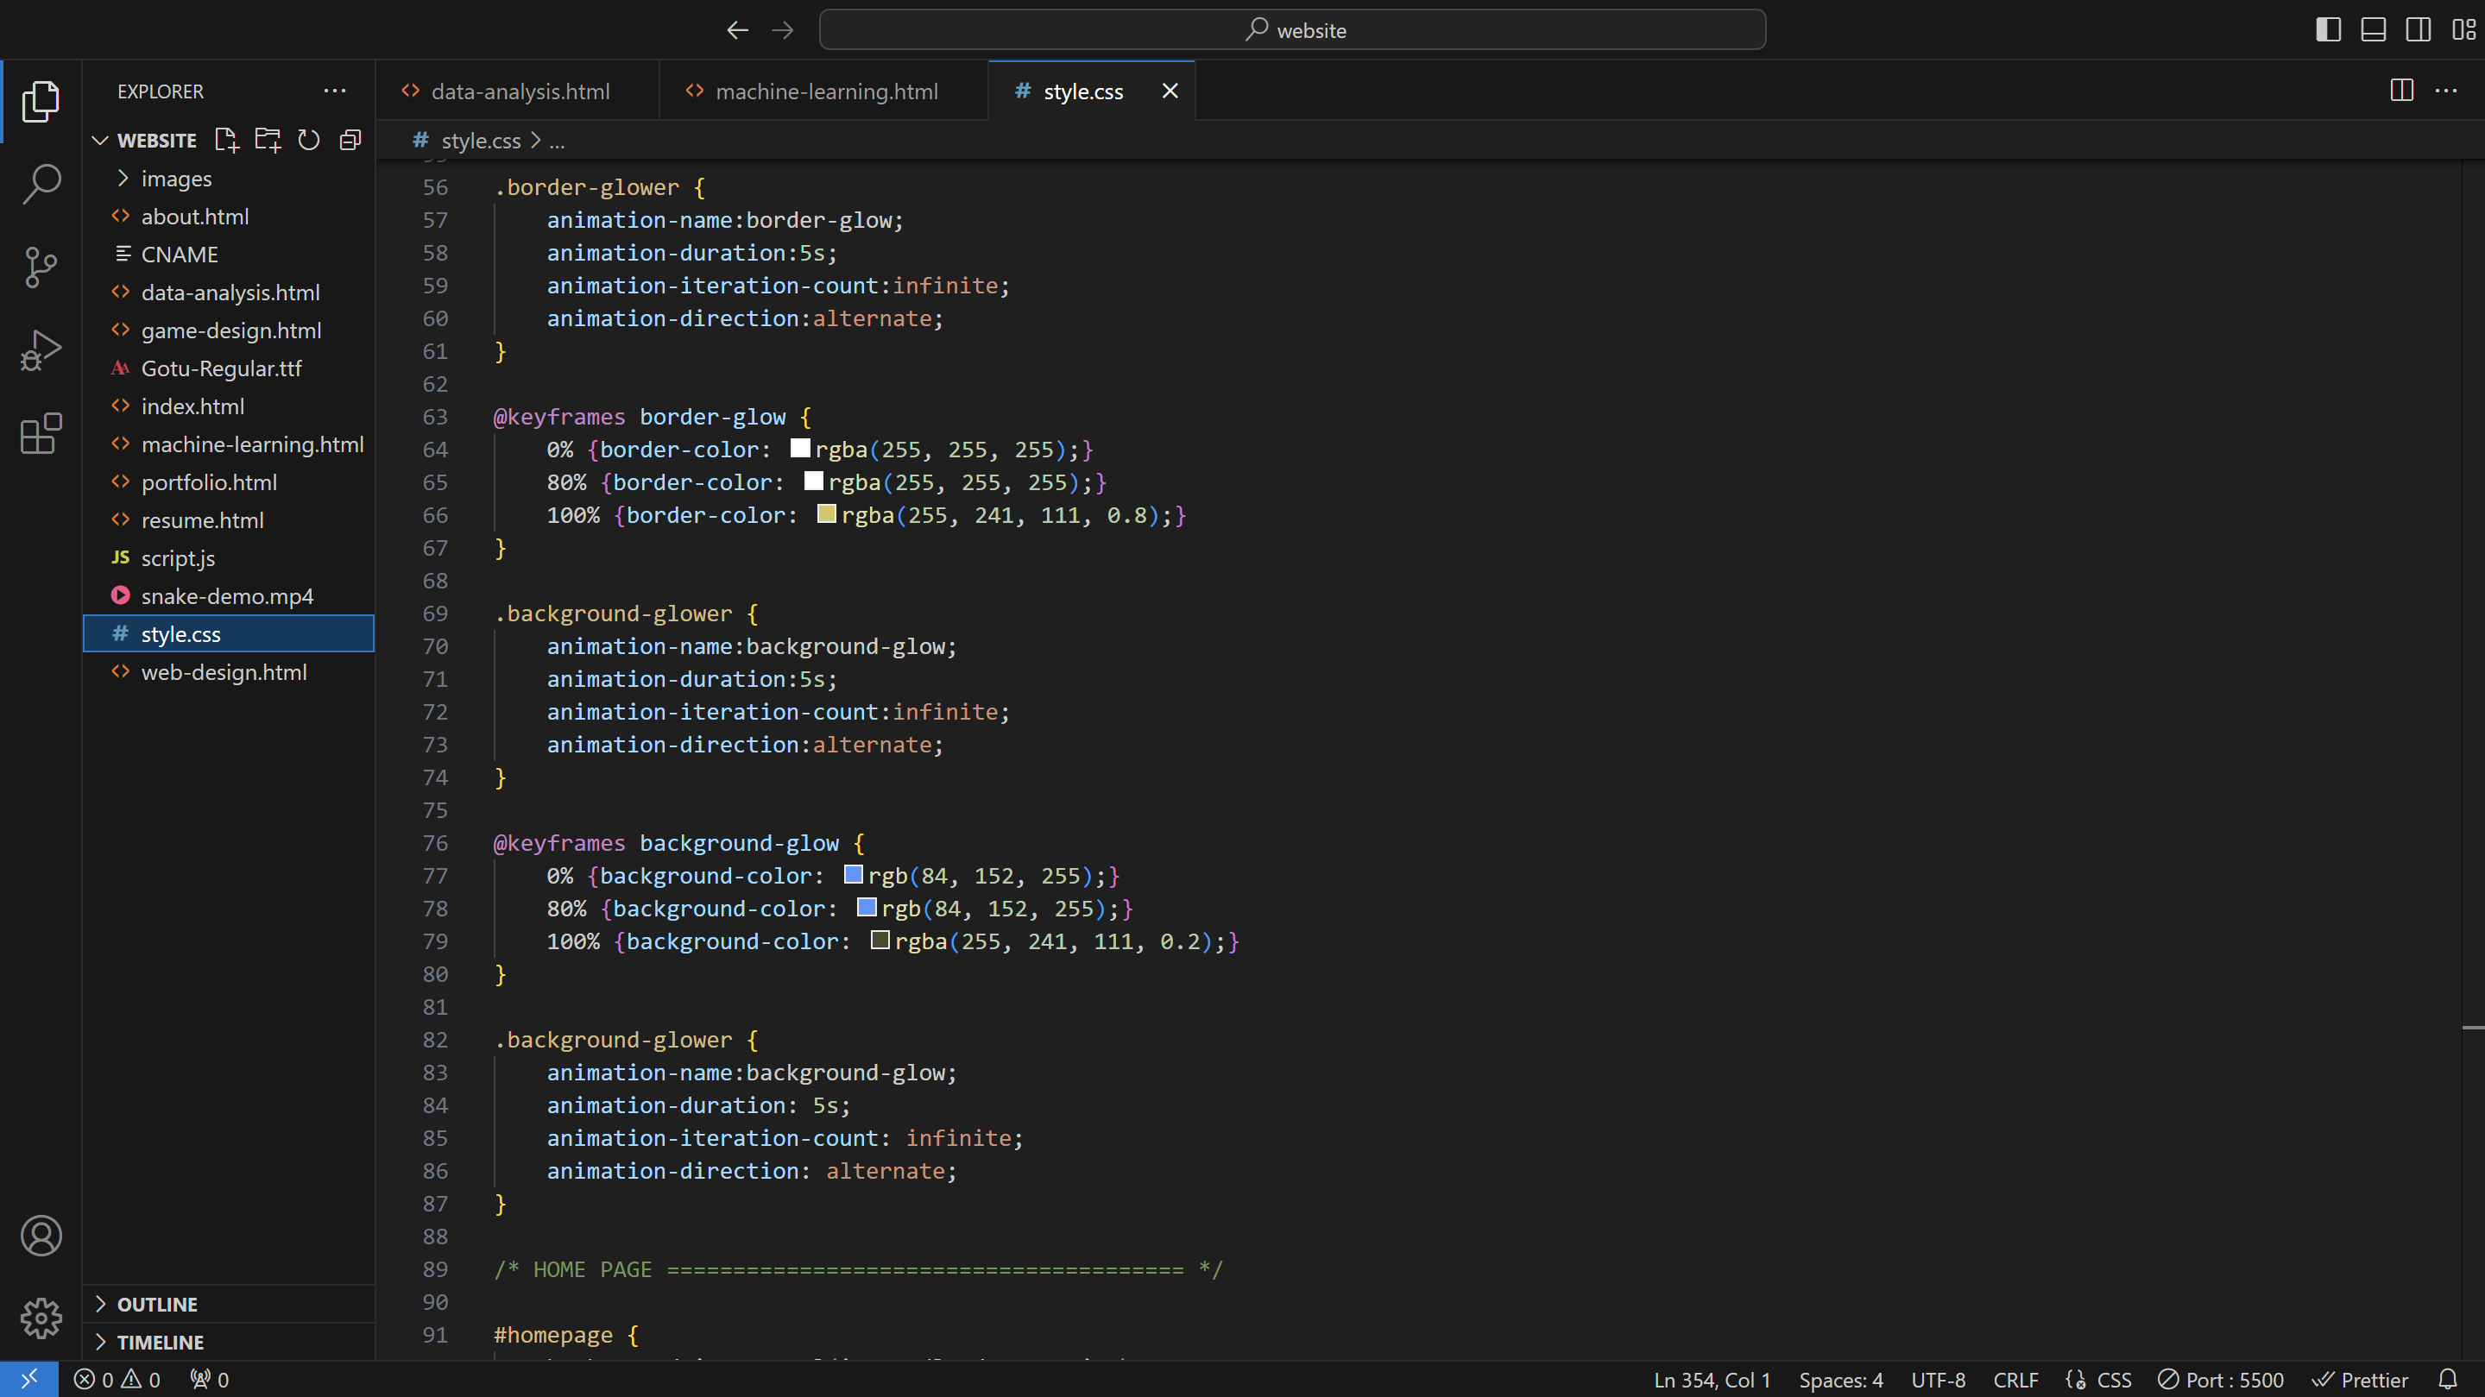The image size is (2485, 1397).
Task: Open color swatch on line 79
Action: 880,940
